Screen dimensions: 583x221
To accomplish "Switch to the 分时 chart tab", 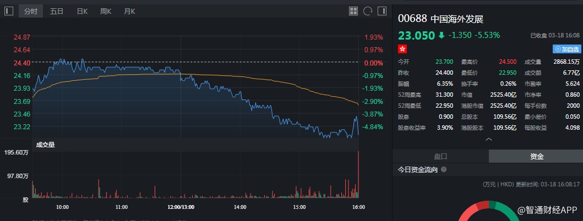I will (31, 11).
